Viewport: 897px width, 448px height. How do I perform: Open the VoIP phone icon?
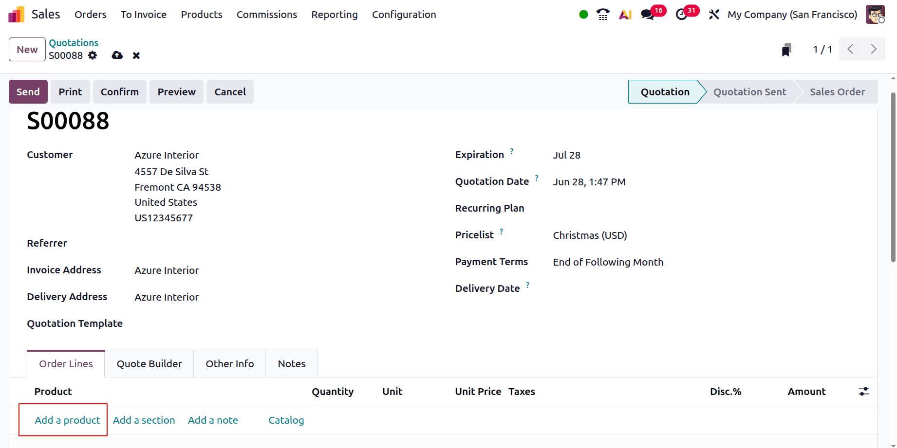(603, 15)
